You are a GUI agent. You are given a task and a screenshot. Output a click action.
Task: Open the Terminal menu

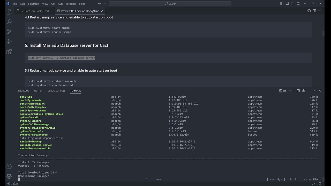[71, 4]
